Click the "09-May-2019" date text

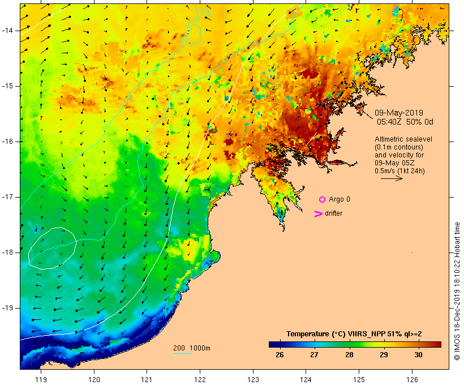tap(398, 113)
